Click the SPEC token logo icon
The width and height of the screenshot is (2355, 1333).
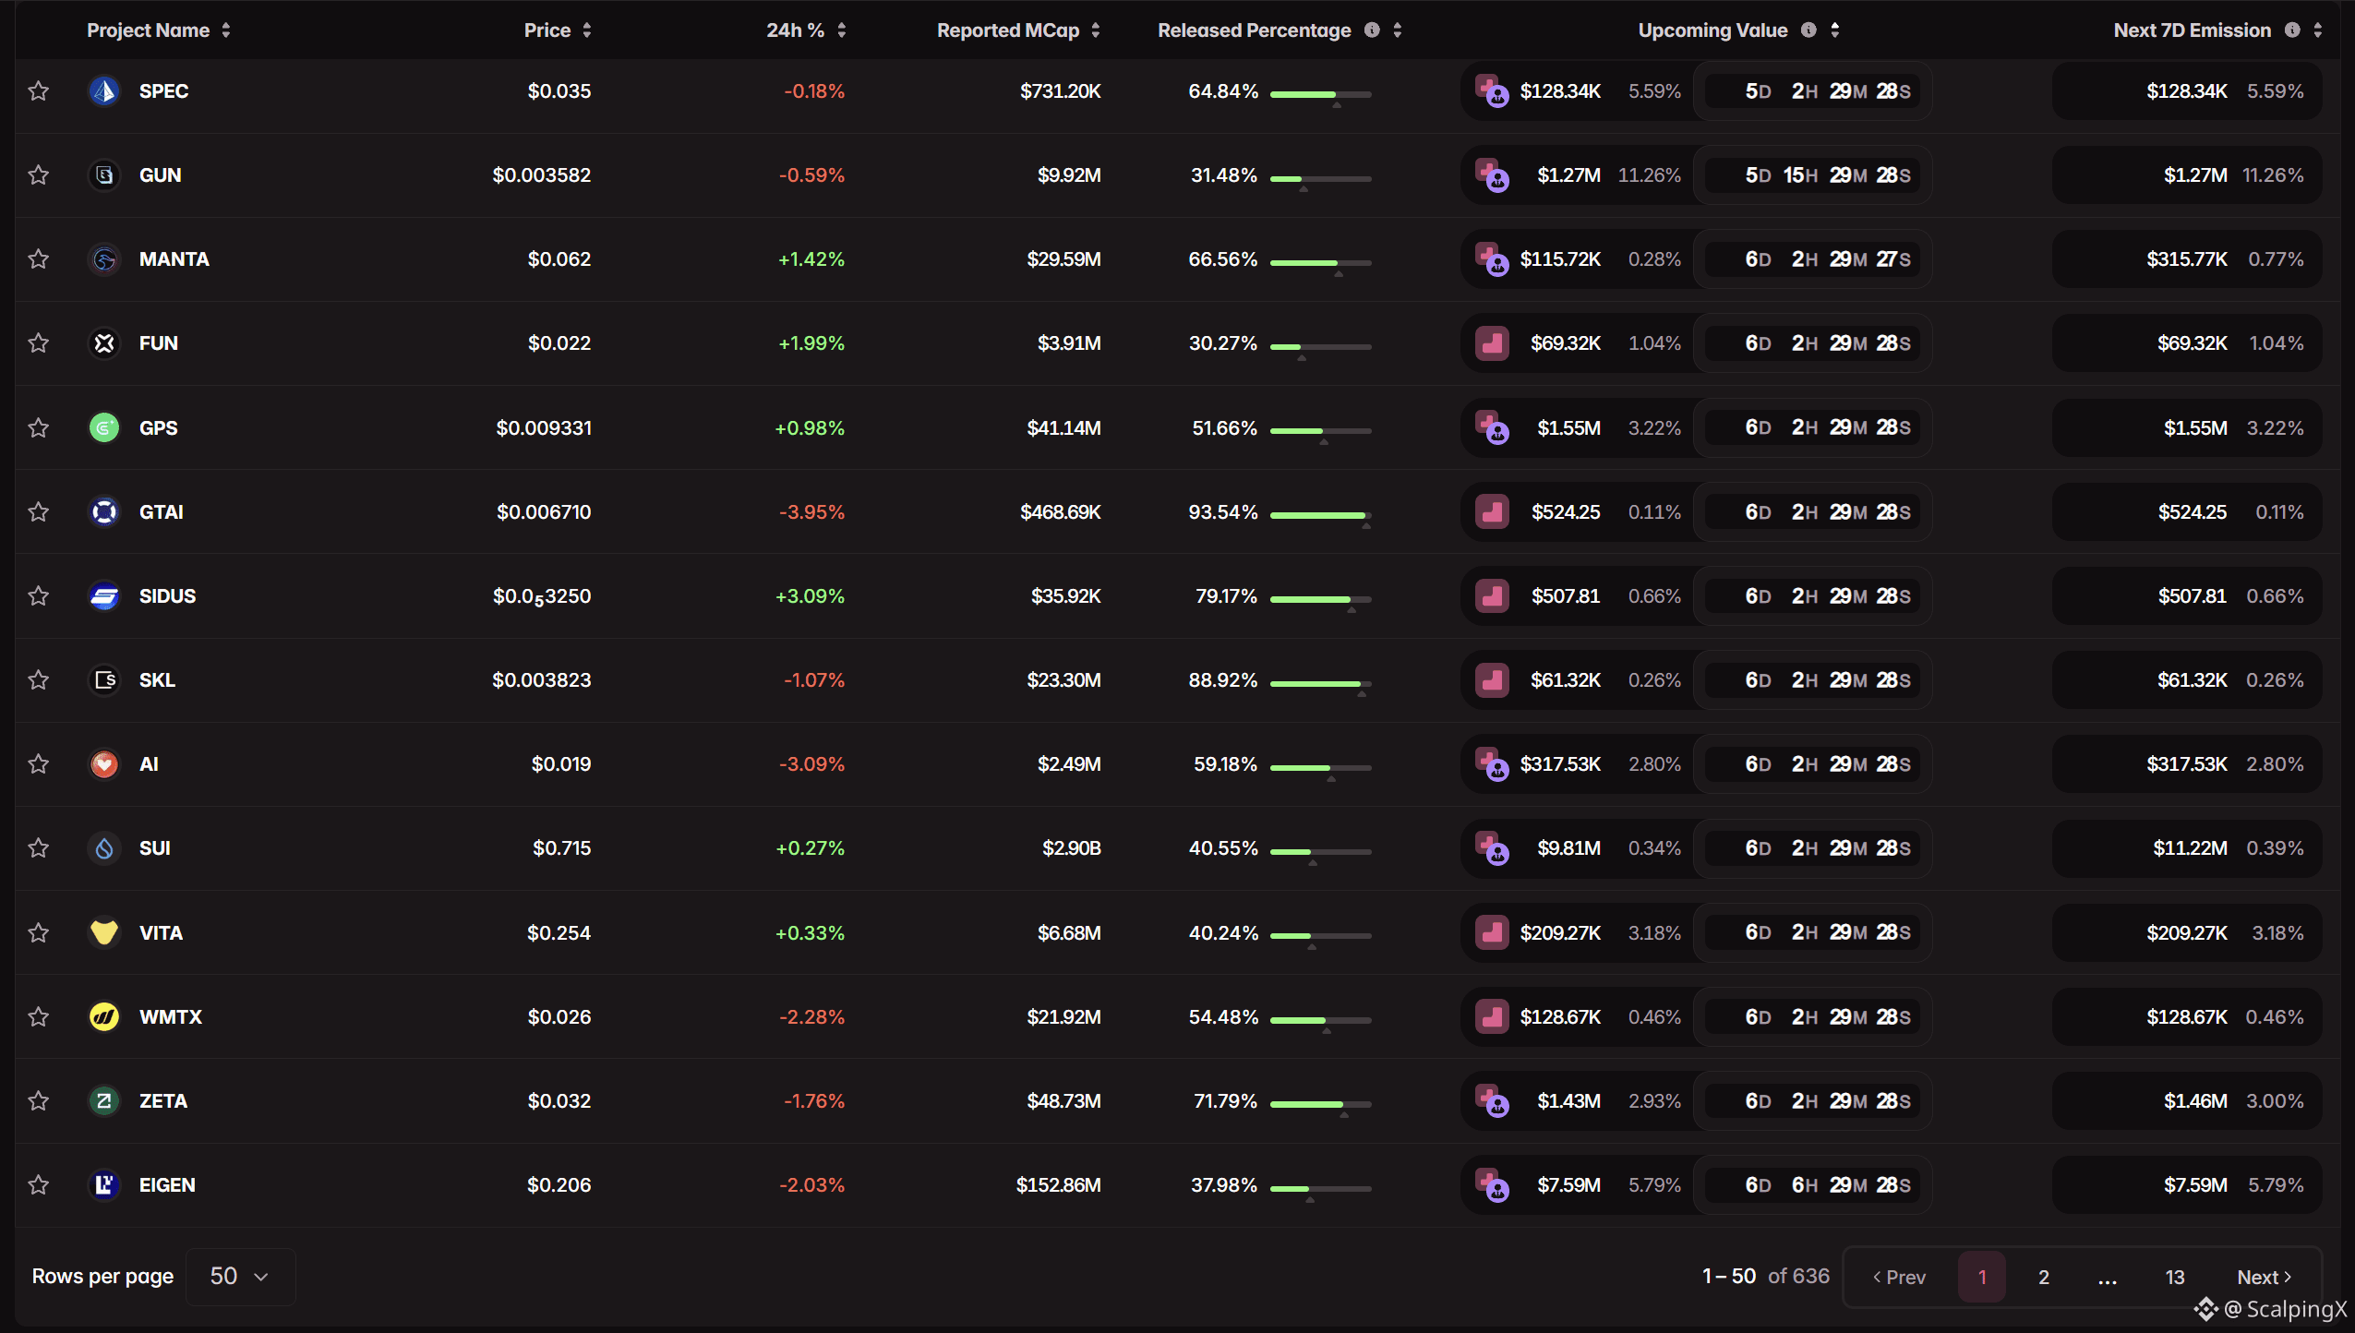104,91
